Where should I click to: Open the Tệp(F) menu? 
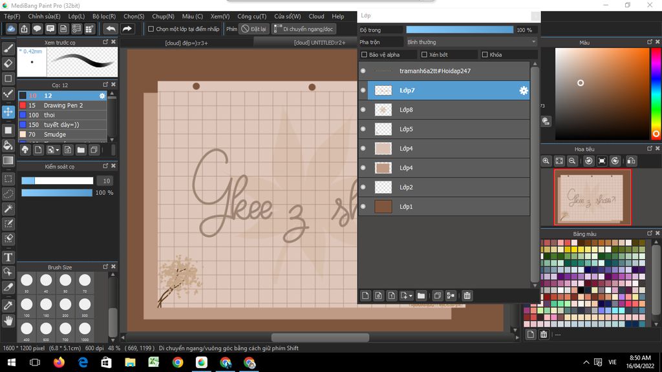(x=12, y=16)
